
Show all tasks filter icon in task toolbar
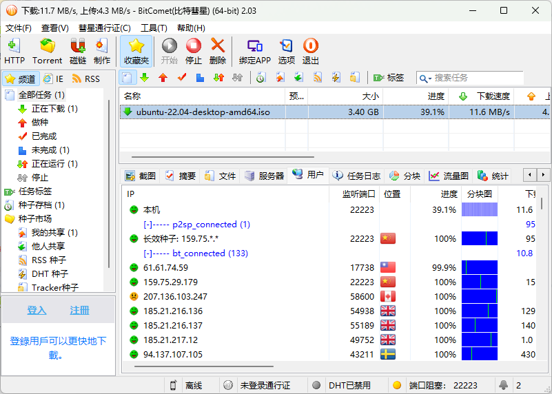point(127,77)
